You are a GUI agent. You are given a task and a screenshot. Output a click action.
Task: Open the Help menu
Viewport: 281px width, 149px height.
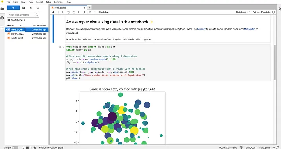[68, 2]
